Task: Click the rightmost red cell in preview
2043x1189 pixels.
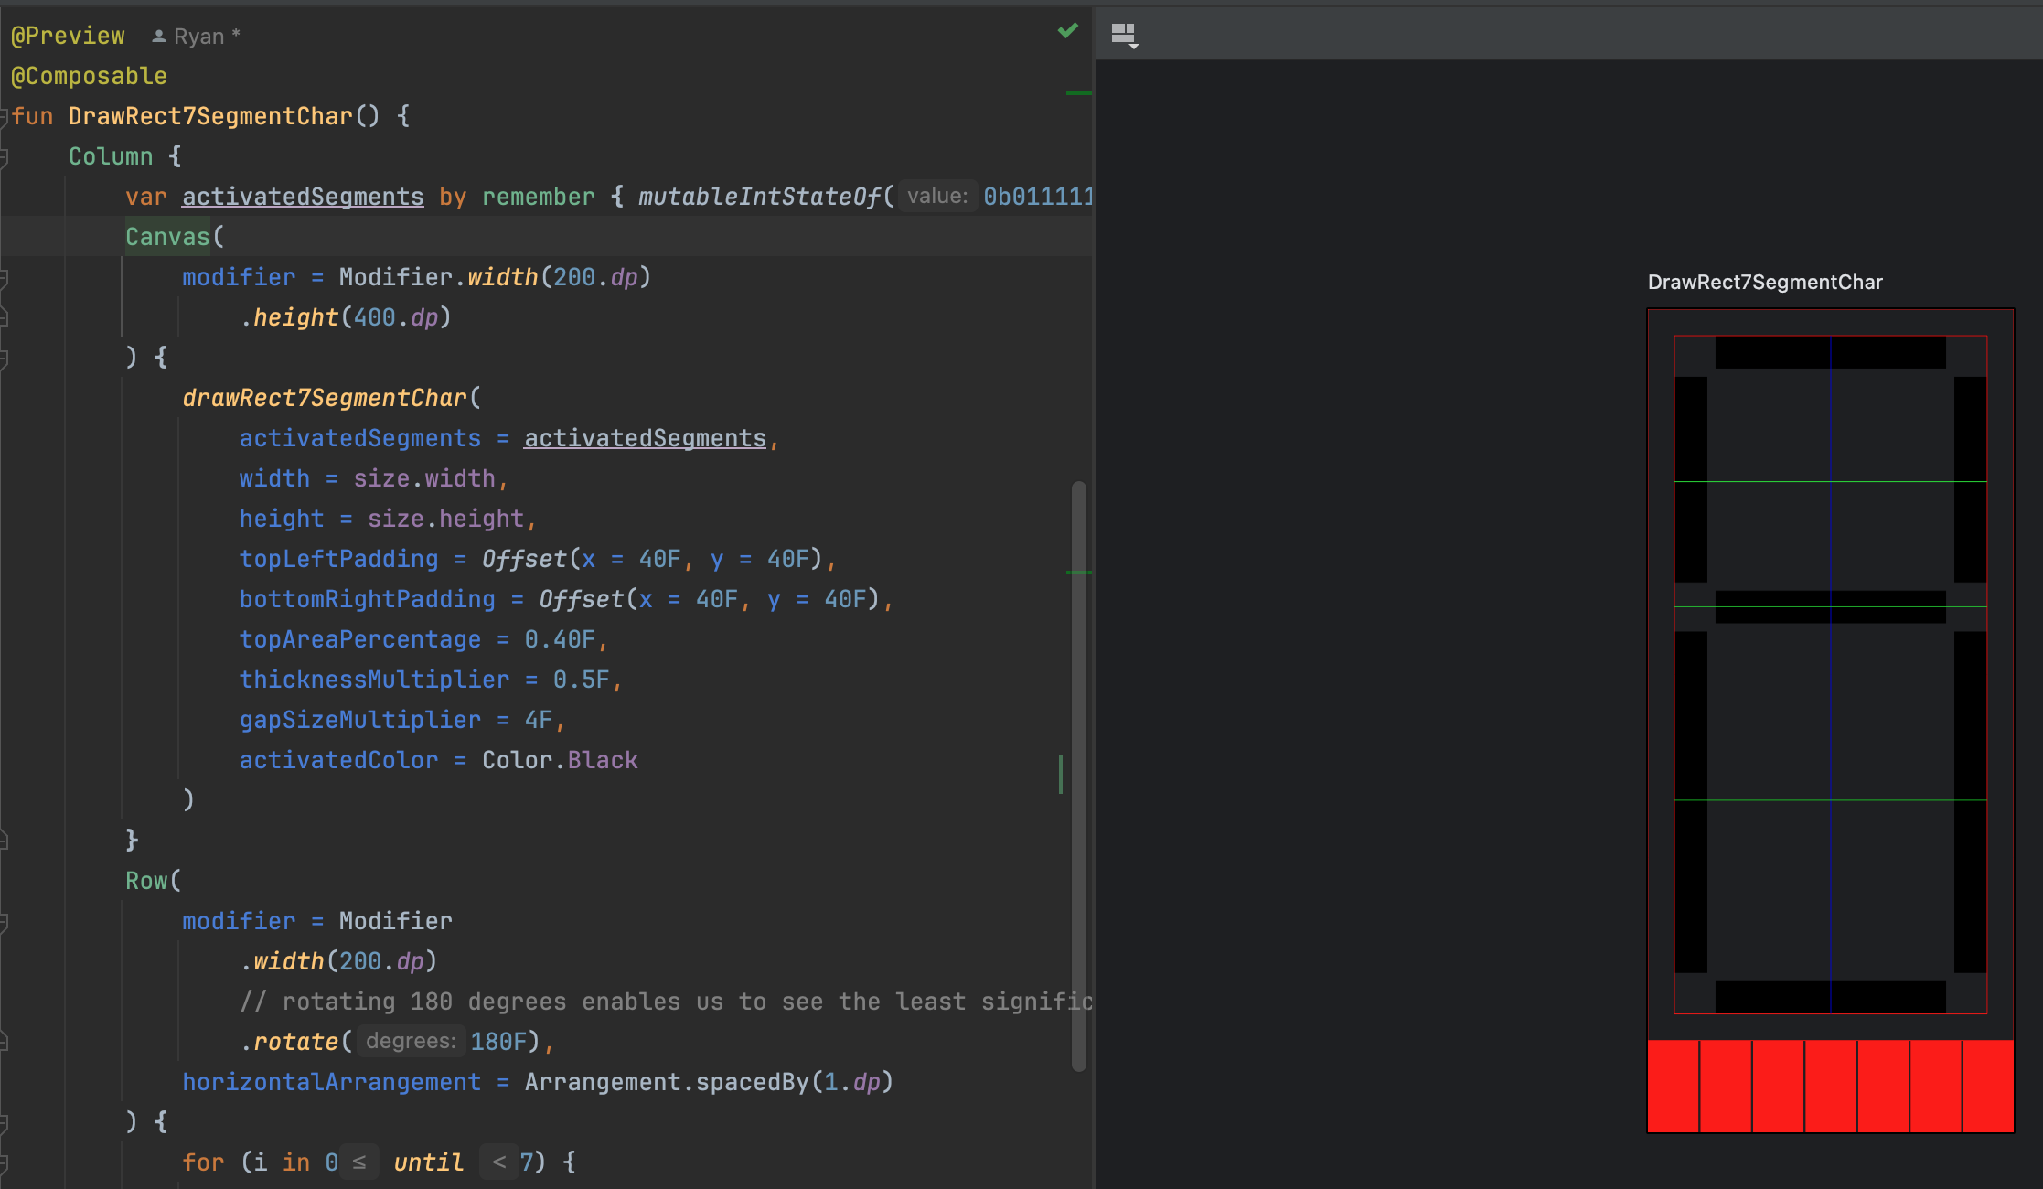Action: coord(1988,1087)
